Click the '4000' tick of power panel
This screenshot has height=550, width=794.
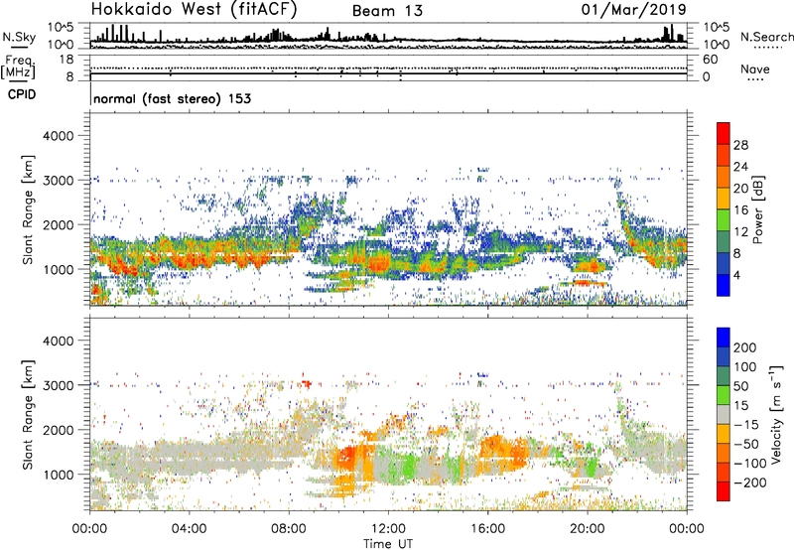tap(59, 136)
